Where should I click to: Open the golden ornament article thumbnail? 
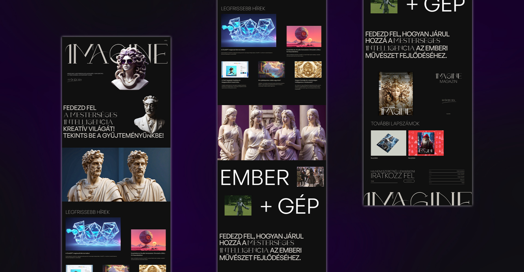coord(308,70)
